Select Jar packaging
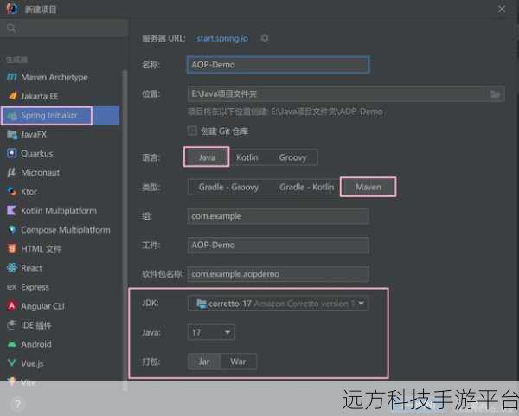This screenshot has height=416, width=519. tap(204, 362)
